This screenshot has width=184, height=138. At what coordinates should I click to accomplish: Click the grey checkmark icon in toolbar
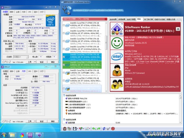[108, 128]
